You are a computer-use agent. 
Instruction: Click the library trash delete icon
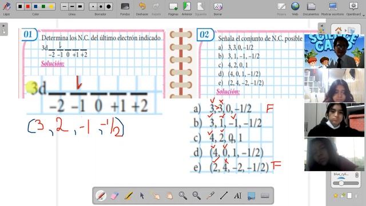tap(356, 196)
